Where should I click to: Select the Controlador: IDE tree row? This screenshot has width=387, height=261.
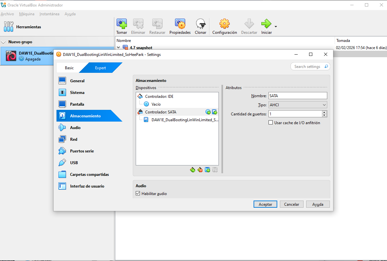(x=177, y=97)
